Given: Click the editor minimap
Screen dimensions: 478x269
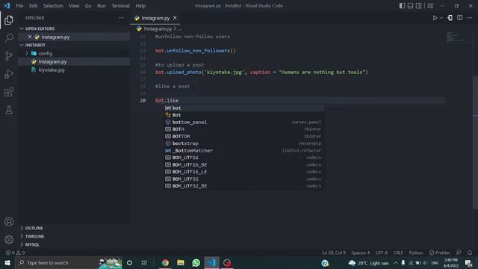Looking at the screenshot, I should tap(459, 37).
